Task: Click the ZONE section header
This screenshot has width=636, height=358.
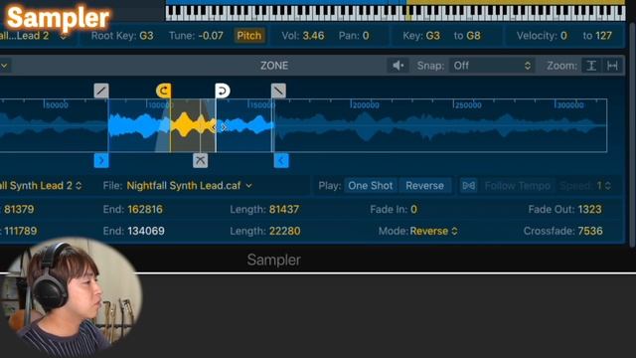Action: point(274,66)
